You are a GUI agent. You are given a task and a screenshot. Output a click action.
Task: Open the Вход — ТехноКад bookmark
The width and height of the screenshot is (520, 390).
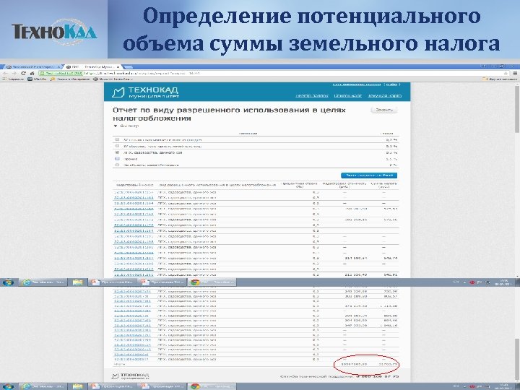tap(113, 79)
